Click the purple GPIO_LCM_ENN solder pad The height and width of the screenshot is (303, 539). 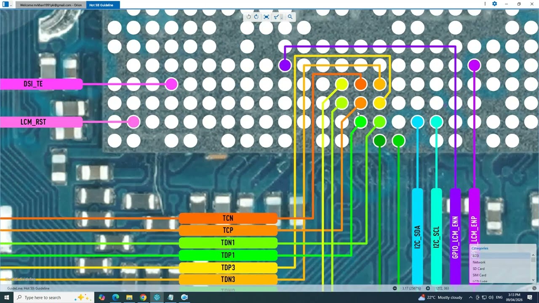click(x=285, y=65)
